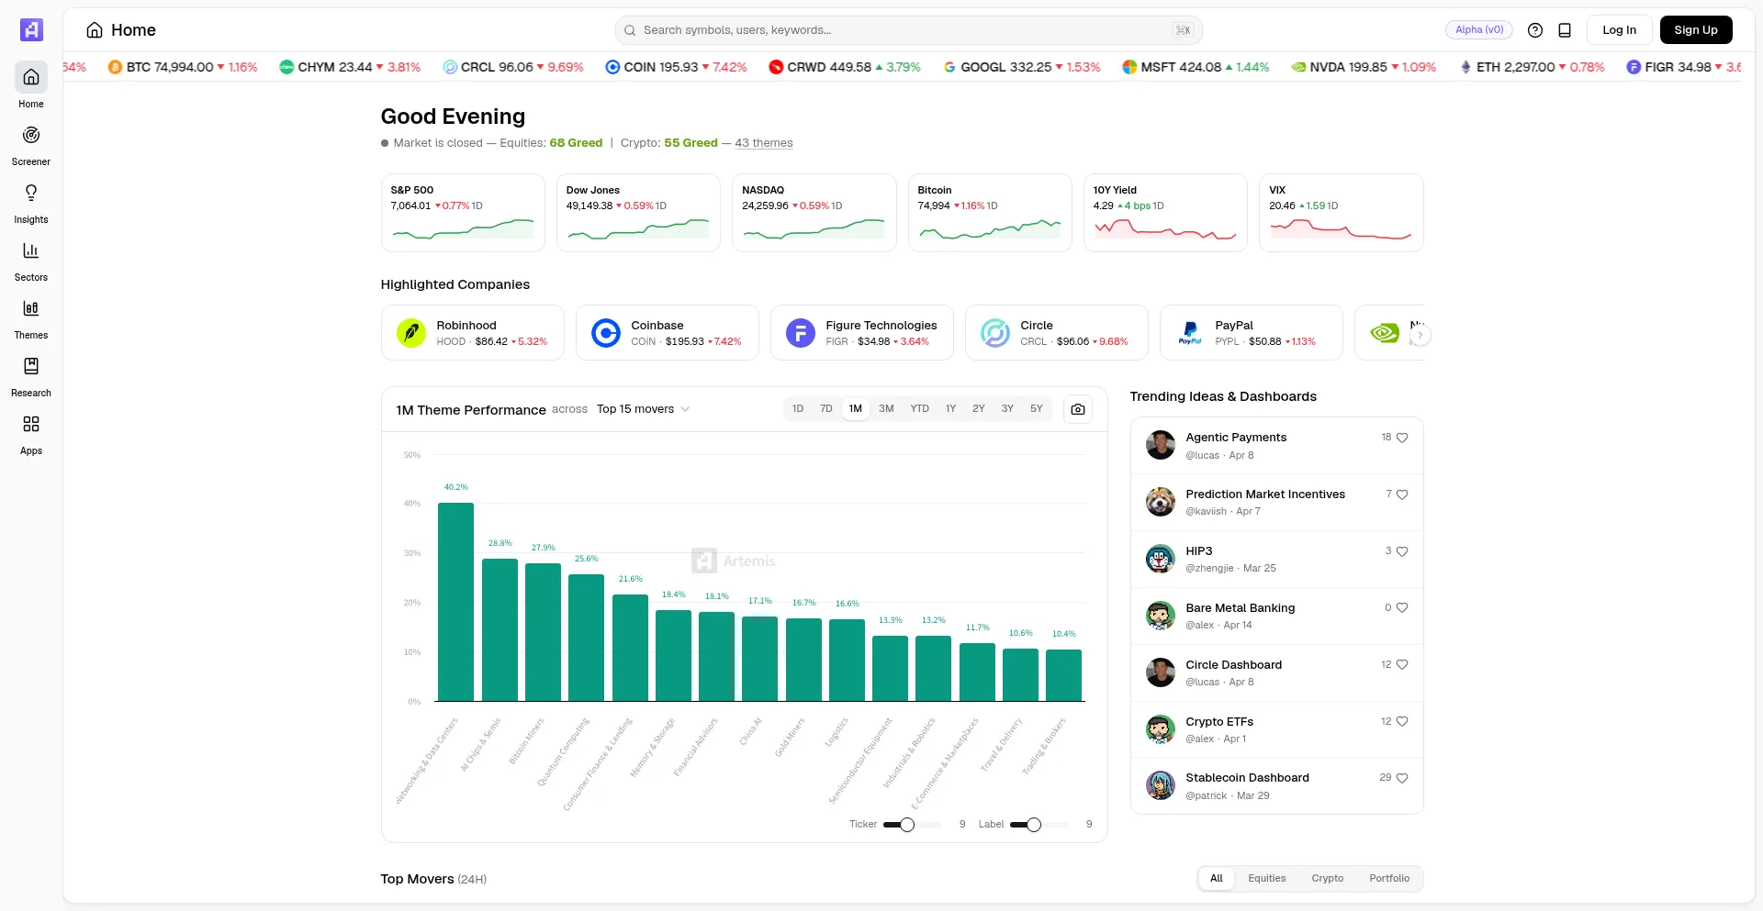Click the Alpha (v0) badge
The height and width of the screenshot is (911, 1763).
[x=1479, y=30]
